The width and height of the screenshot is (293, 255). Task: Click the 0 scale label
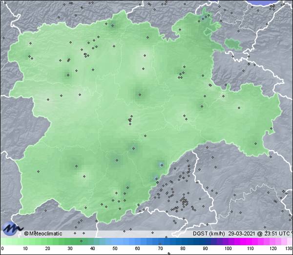[x=2, y=249]
